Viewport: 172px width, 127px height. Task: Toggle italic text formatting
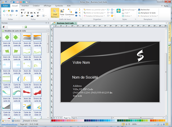(25, 13)
